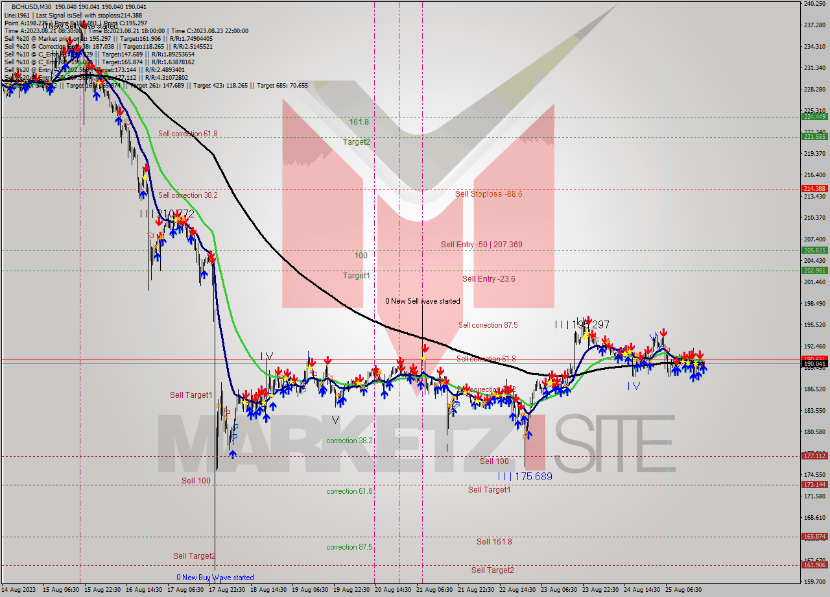The image size is (830, 597).
Task: Click the 171.580 price scale value
Action: (x=814, y=496)
